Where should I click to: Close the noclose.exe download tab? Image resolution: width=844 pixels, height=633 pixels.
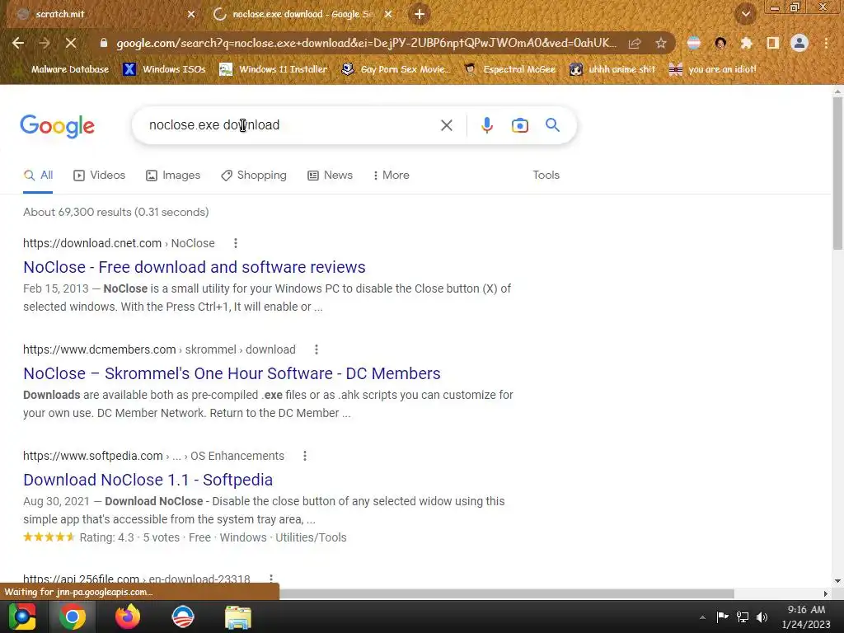pyautogui.click(x=388, y=14)
